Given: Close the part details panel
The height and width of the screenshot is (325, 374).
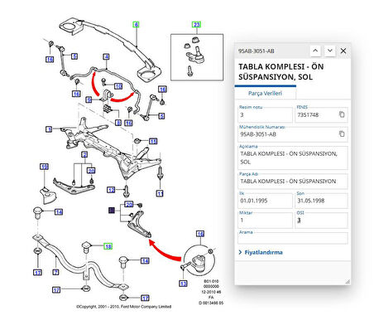Looking at the screenshot, I should coord(343,51).
